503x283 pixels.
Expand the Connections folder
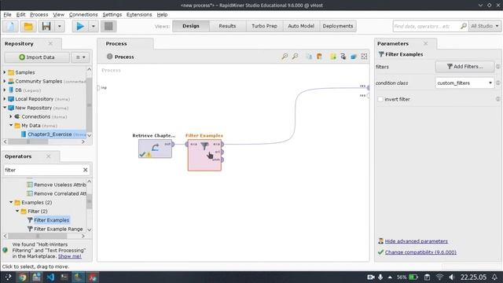tap(11, 117)
